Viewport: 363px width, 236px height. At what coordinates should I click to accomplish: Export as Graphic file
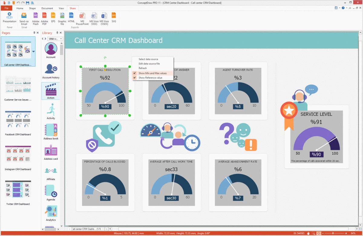pos(62,18)
